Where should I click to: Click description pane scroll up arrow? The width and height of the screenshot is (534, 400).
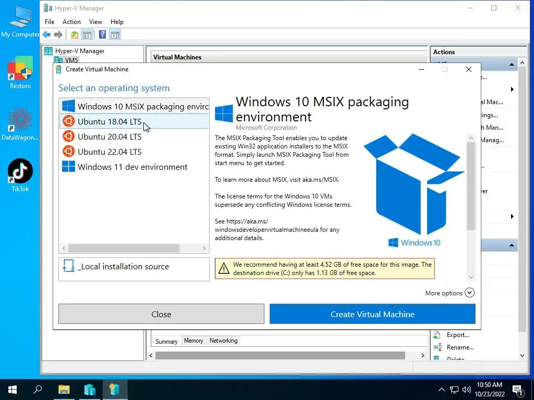471,138
